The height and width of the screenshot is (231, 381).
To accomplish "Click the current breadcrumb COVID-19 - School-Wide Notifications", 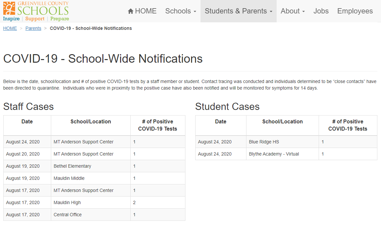I will click(91, 28).
